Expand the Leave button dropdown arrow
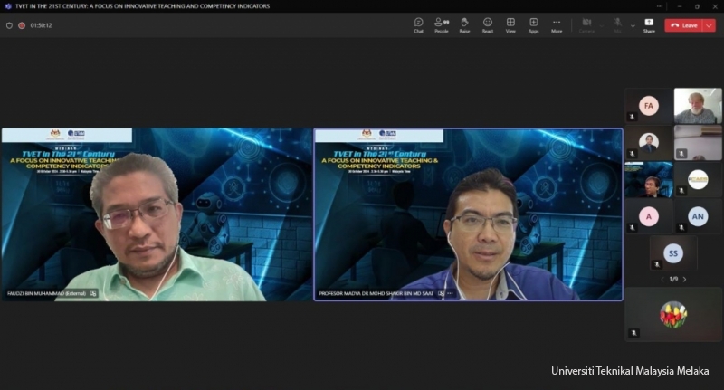Image resolution: width=724 pixels, height=390 pixels. 709,25
